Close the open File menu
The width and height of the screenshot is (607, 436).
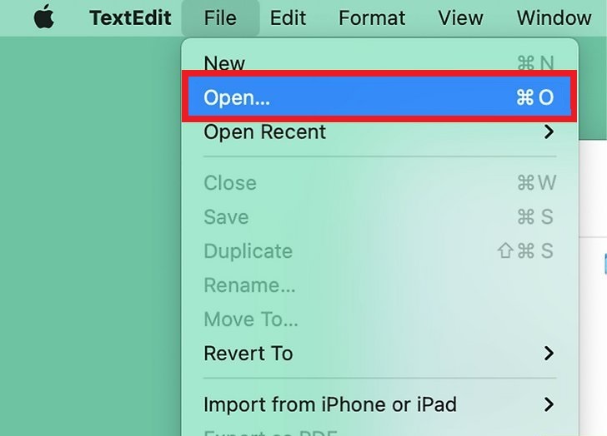220,17
